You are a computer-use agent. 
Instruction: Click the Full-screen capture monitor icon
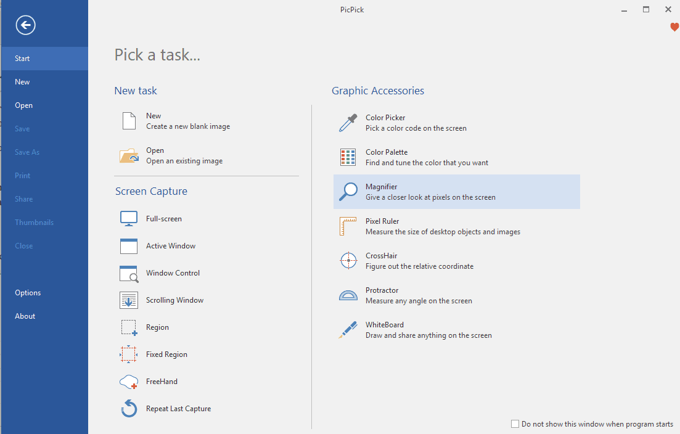pos(129,219)
